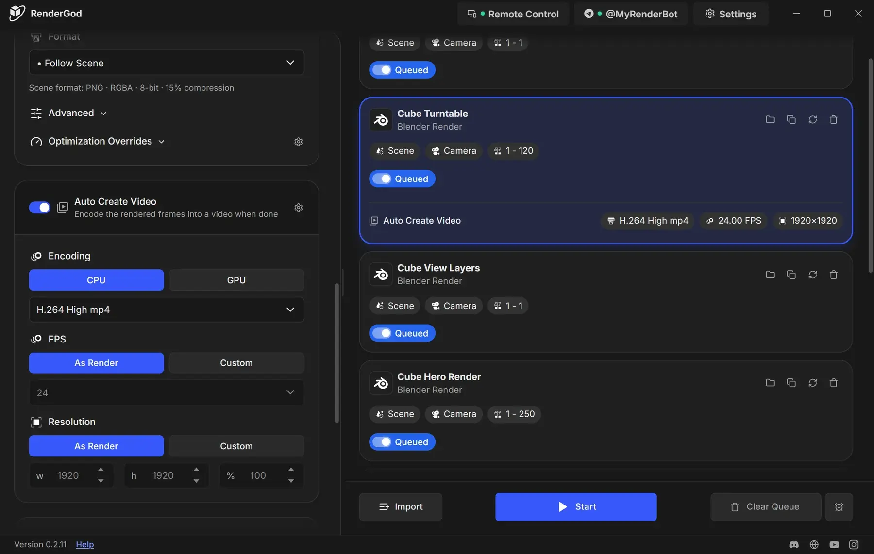Click the Import button
The height and width of the screenshot is (554, 874).
pyautogui.click(x=401, y=507)
